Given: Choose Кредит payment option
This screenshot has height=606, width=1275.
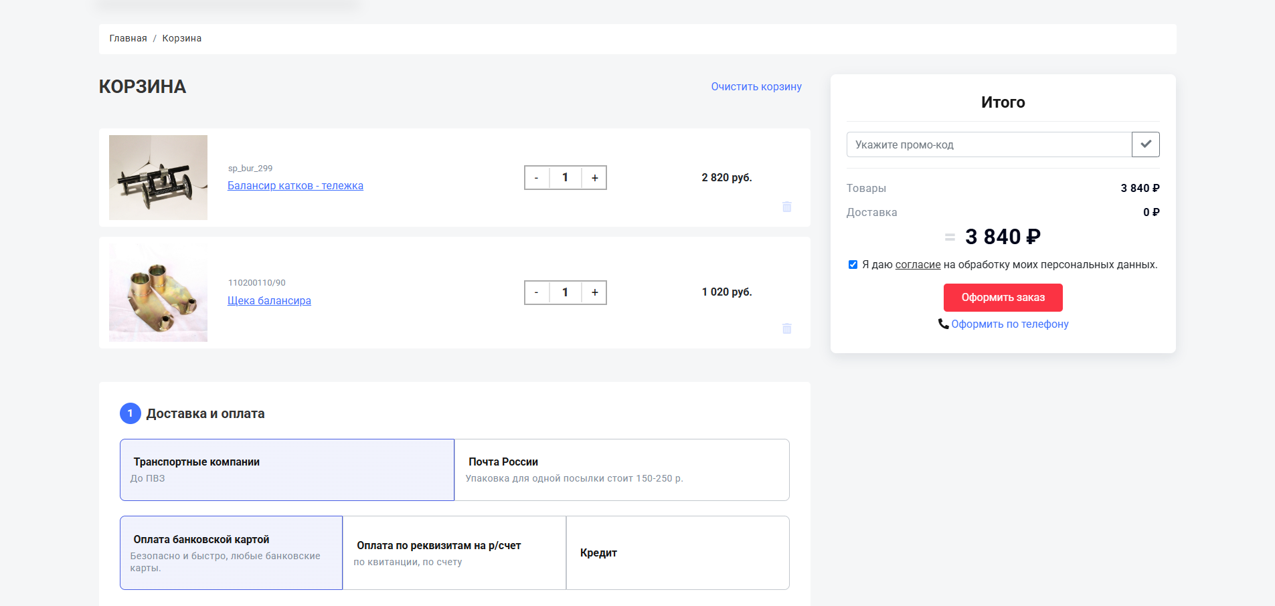Looking at the screenshot, I should 678,552.
